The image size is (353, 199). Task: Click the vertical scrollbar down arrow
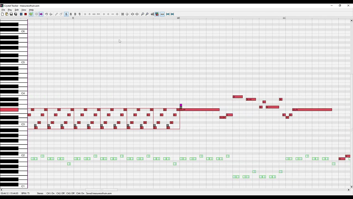(x=351, y=187)
